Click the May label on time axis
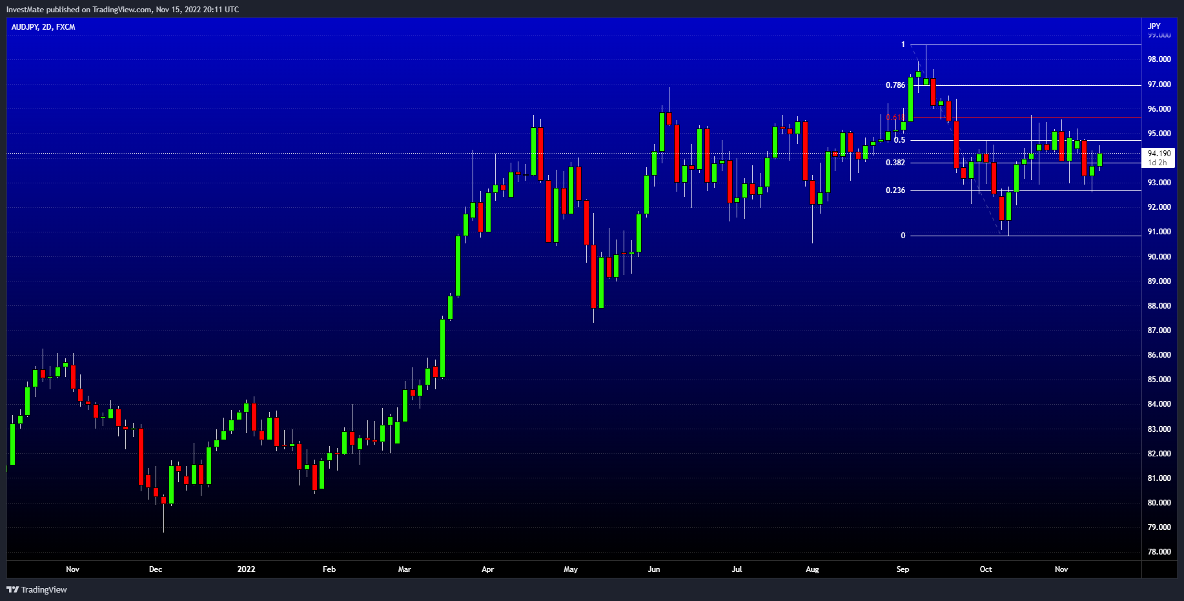Viewport: 1184px width, 601px height. pos(571,569)
